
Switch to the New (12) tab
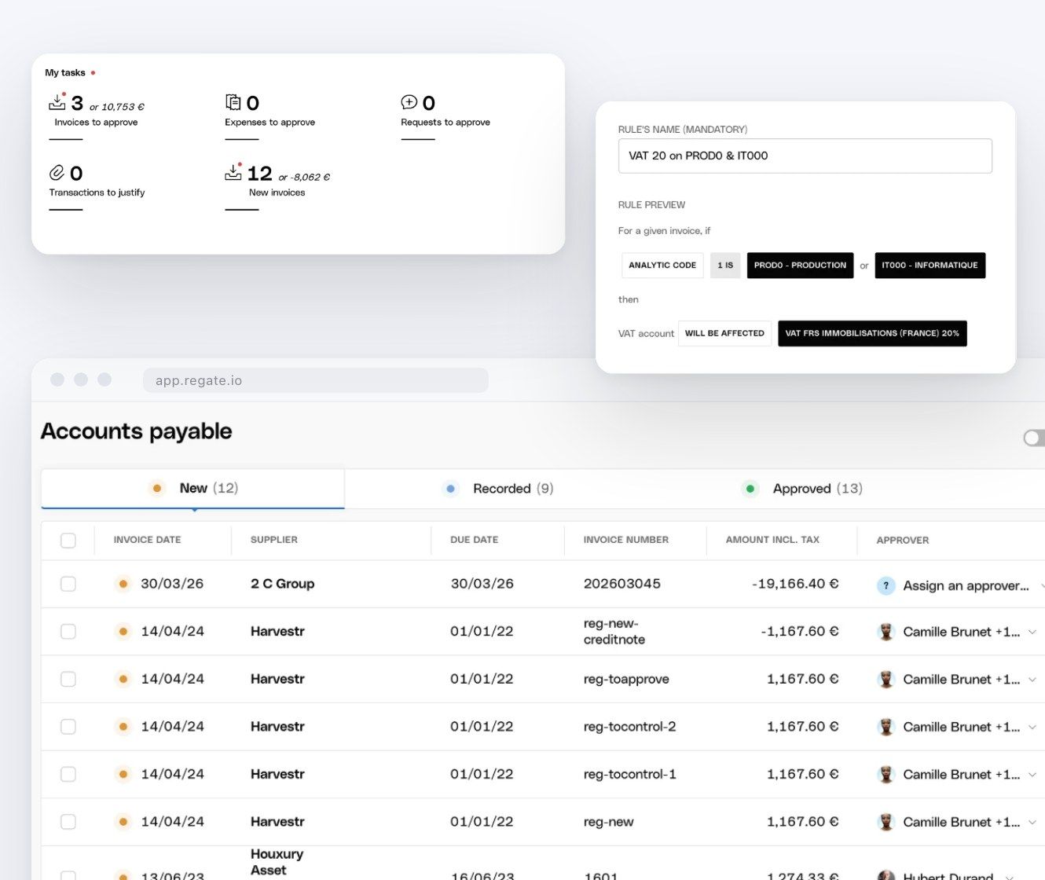[x=192, y=489]
